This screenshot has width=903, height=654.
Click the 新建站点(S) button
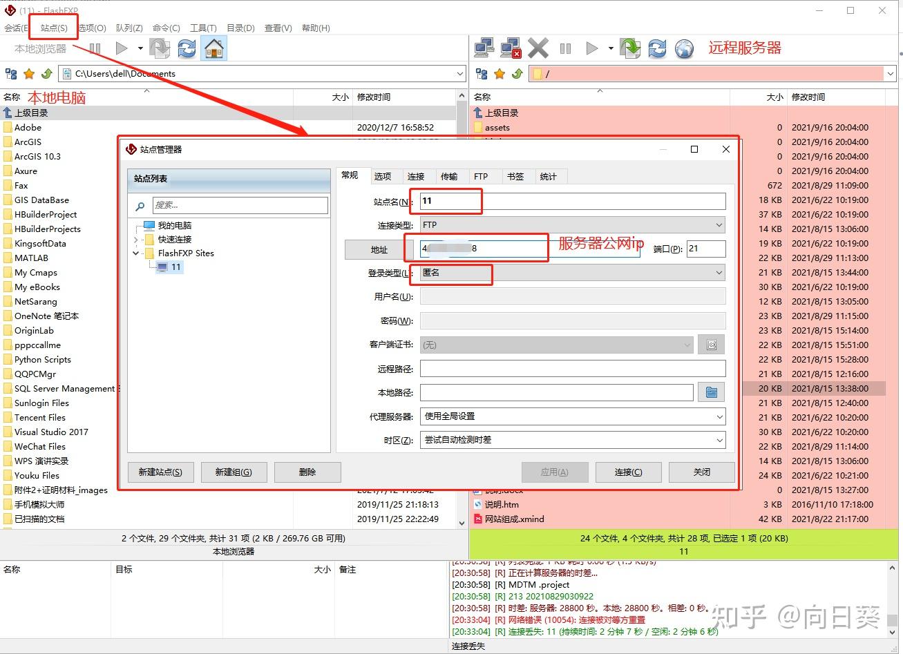click(160, 472)
